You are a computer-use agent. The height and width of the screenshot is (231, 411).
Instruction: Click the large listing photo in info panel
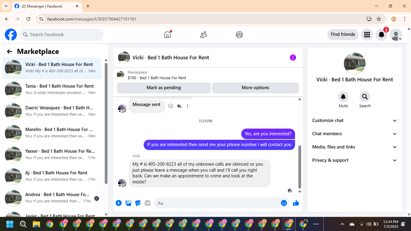point(355,64)
